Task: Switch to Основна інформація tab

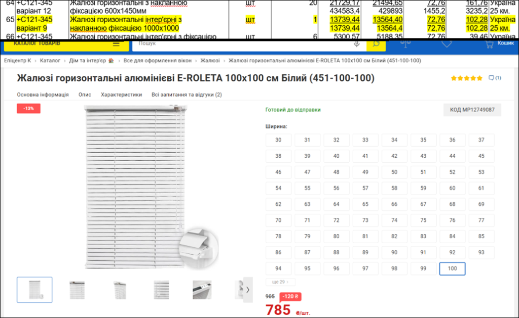Action: click(43, 95)
